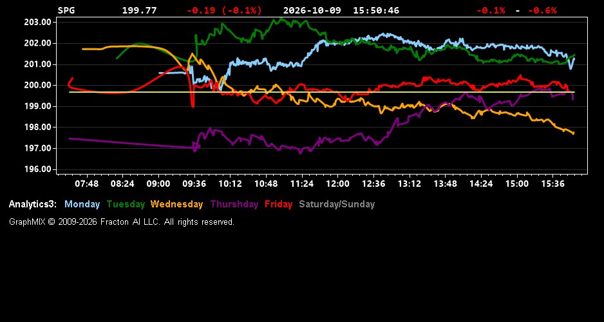Click the 10:48 time axis label
The height and width of the screenshot is (322, 604).
[x=266, y=184]
